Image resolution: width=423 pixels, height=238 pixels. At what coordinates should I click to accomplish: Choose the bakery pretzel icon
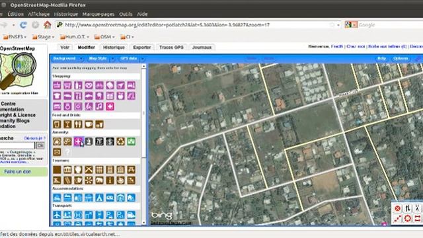(89, 85)
